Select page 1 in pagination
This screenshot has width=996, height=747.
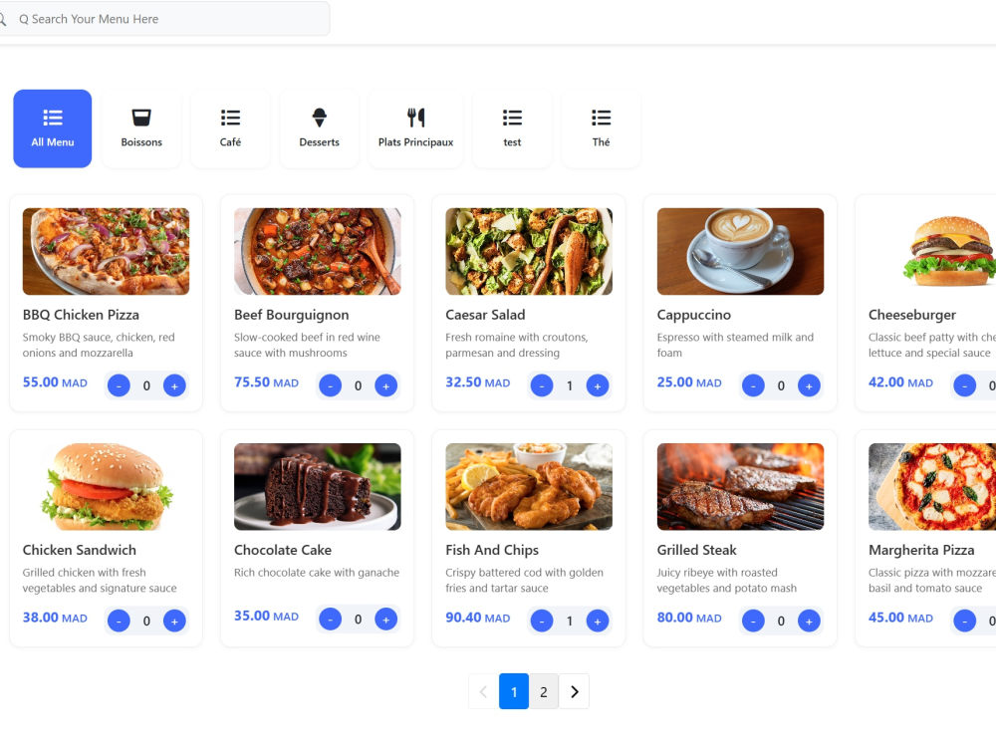point(514,691)
